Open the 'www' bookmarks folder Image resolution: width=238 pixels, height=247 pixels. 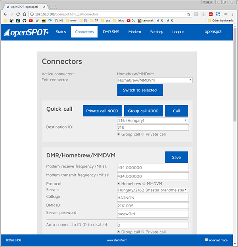[71, 21]
